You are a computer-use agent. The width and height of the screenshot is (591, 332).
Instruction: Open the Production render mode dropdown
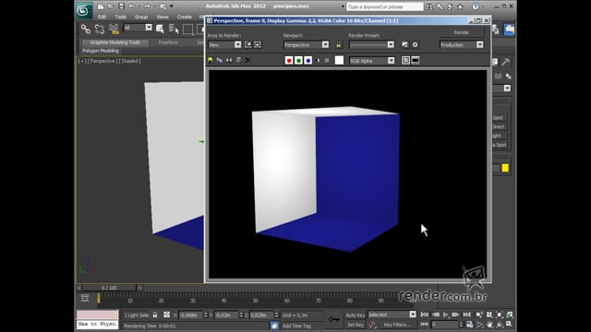tap(462, 45)
